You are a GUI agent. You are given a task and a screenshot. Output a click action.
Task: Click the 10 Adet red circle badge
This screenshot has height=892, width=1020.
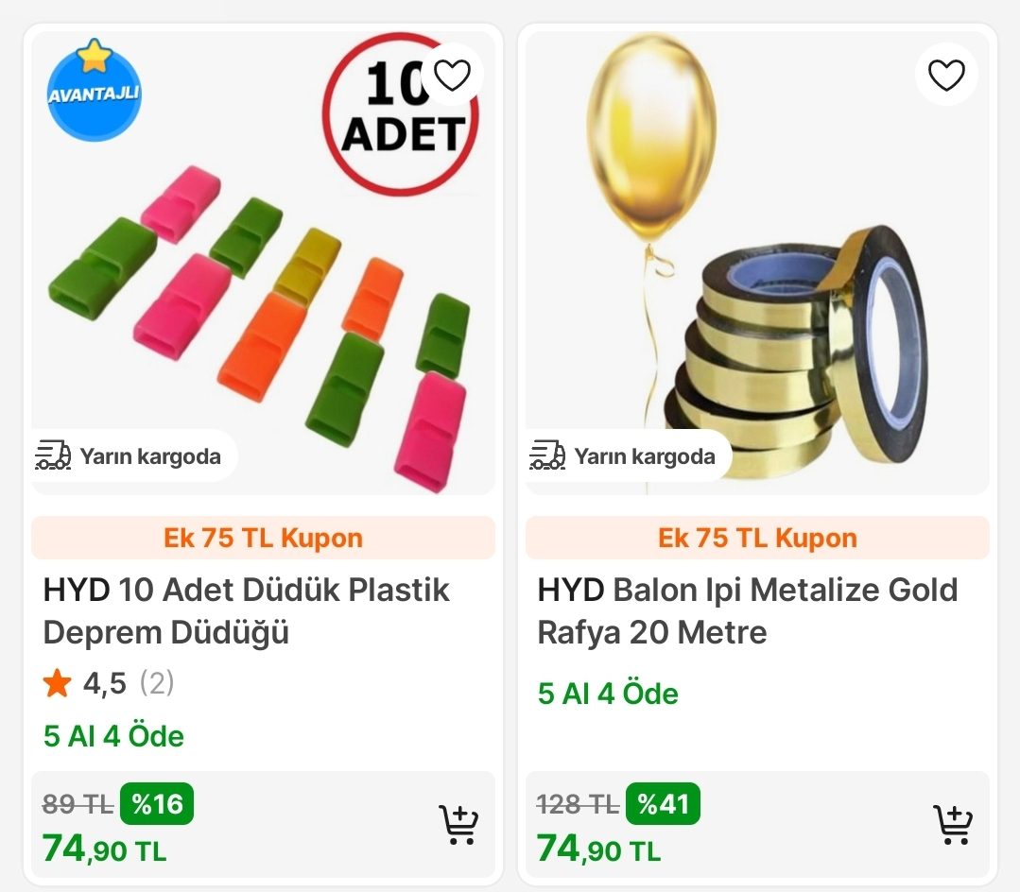click(400, 113)
